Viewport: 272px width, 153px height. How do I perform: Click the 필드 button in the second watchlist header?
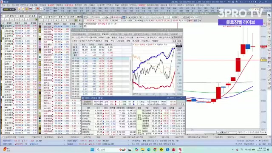click(x=79, y=20)
